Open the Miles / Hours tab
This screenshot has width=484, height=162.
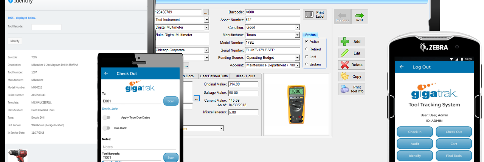pos(245,76)
